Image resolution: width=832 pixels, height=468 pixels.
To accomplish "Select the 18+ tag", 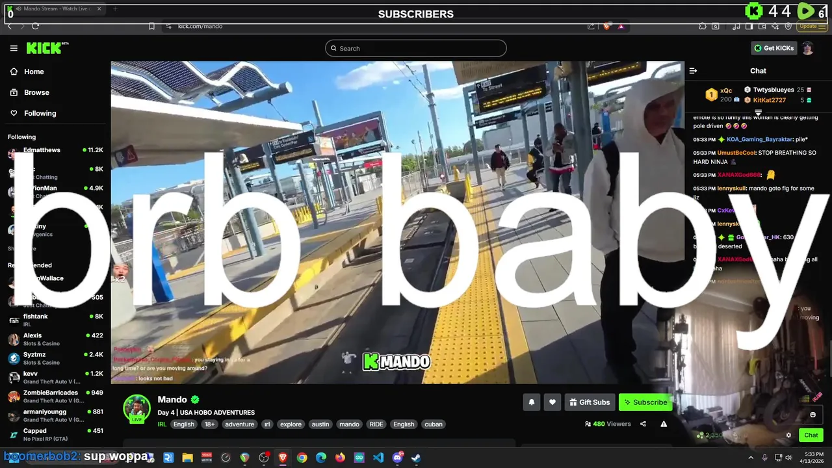I will [x=209, y=424].
